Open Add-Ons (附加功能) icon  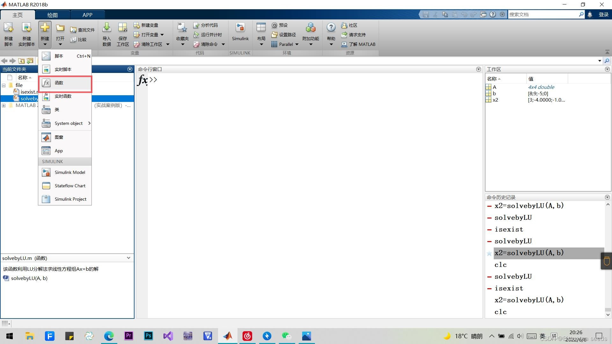tap(310, 28)
